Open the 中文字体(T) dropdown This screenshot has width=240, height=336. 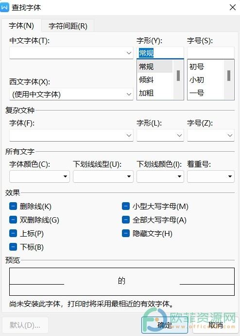tap(71, 53)
